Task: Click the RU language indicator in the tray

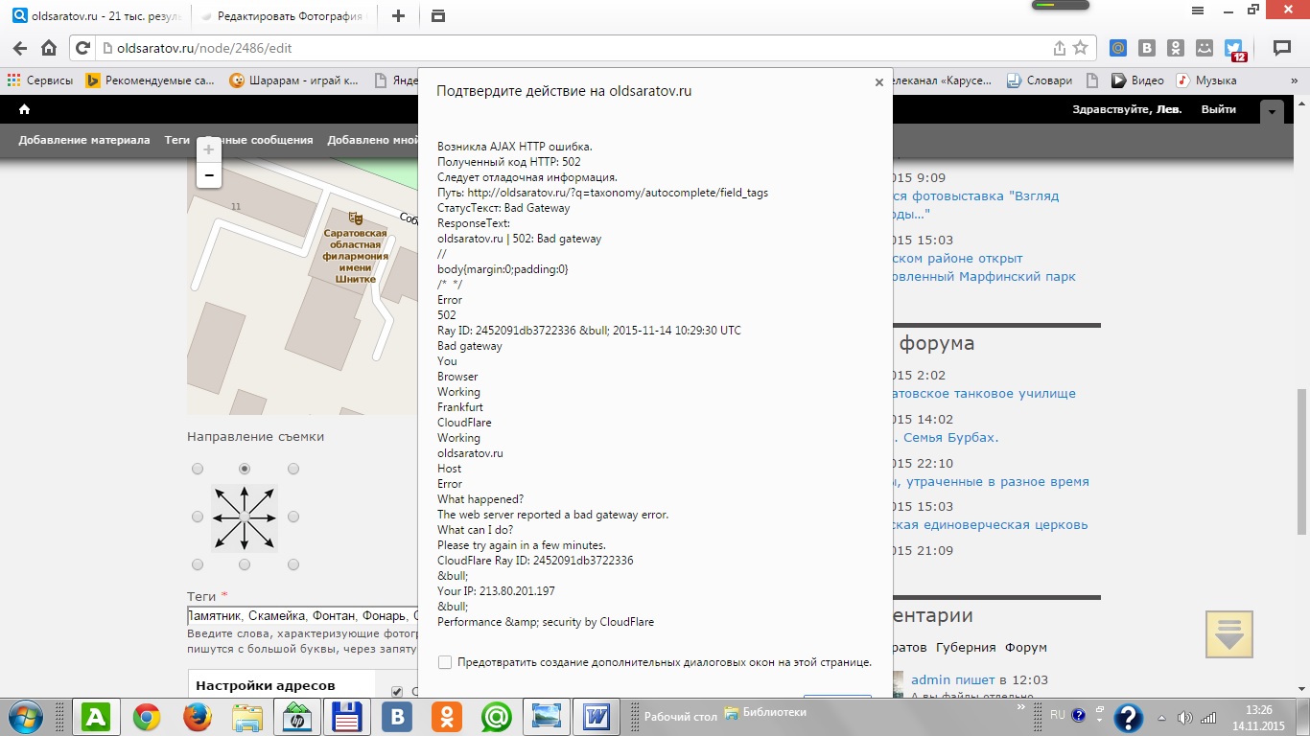Action: click(1058, 715)
